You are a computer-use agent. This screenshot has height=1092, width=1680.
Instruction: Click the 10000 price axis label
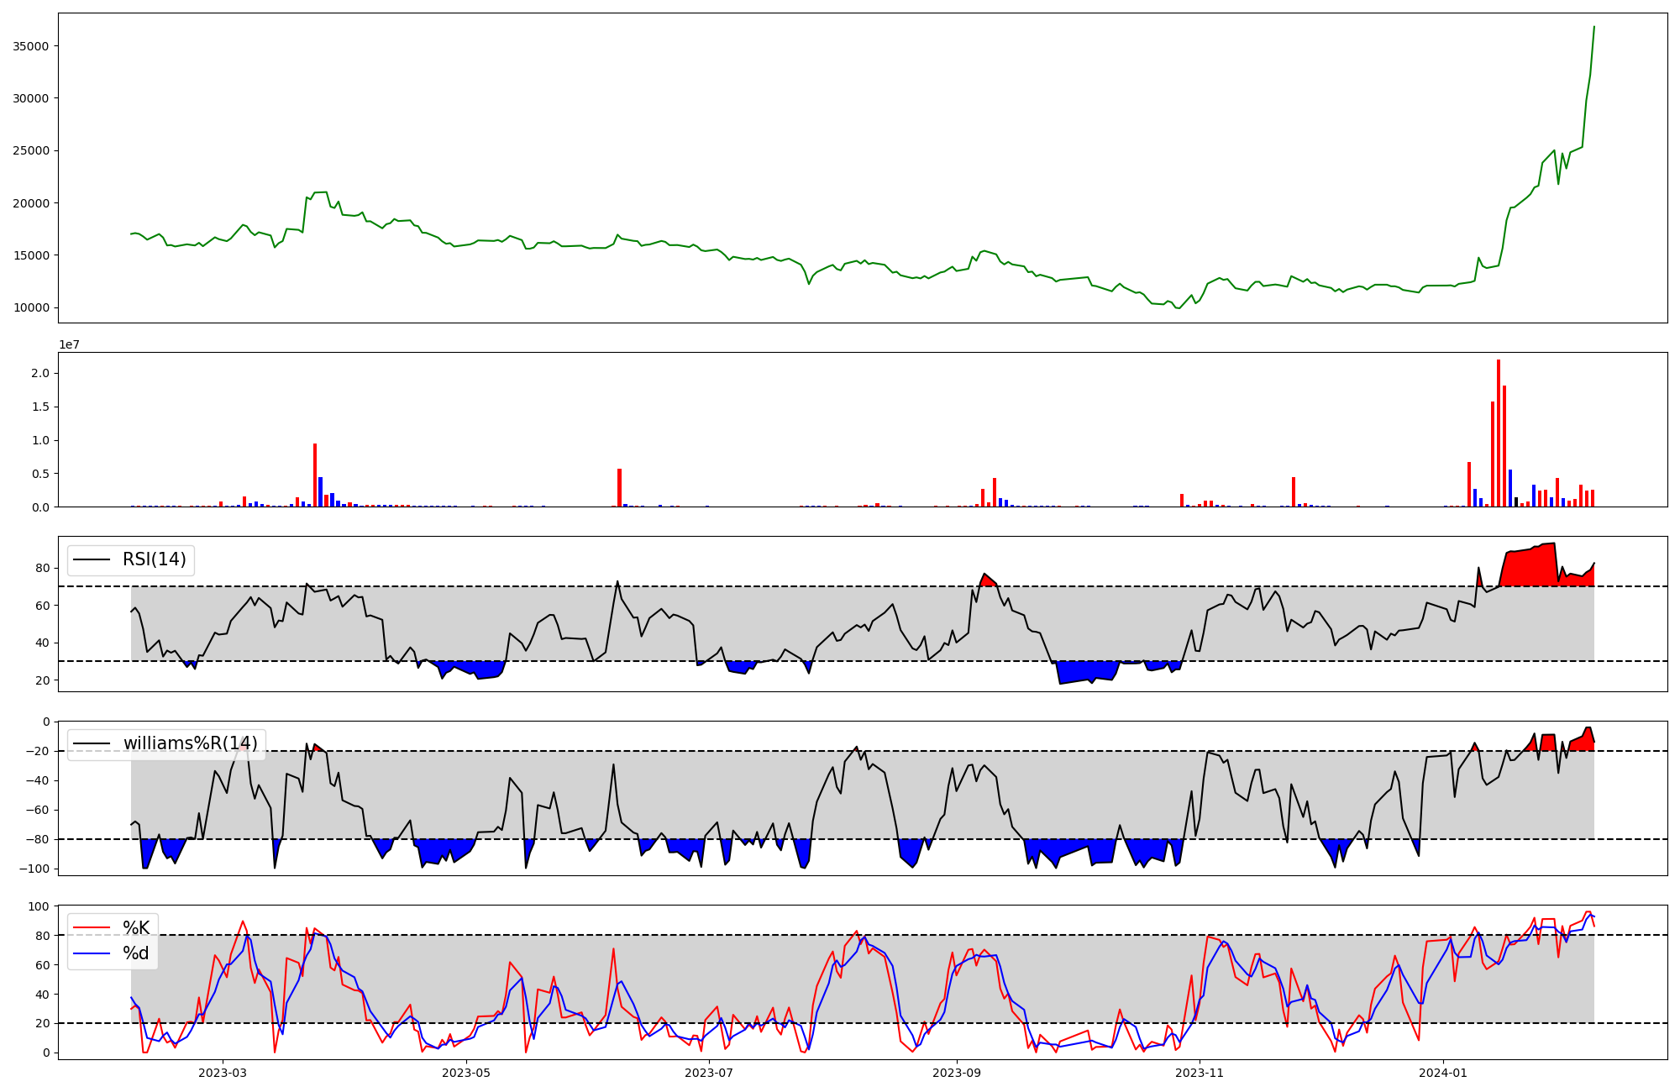[x=31, y=308]
